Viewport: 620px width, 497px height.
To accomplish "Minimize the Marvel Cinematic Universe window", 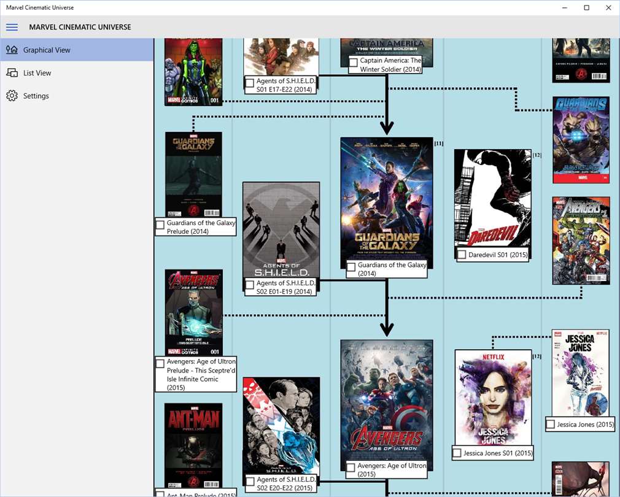I will pos(565,7).
